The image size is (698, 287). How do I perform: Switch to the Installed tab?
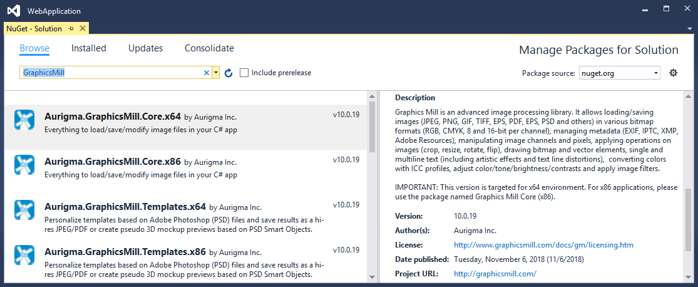[89, 48]
